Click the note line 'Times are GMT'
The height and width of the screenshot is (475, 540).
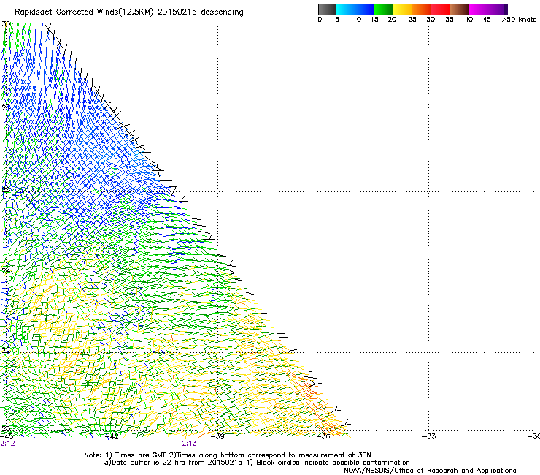coord(140,455)
